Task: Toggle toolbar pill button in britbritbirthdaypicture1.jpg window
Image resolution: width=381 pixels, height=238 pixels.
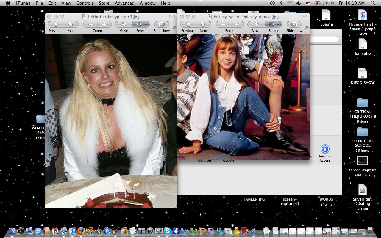Action: (x=172, y=17)
